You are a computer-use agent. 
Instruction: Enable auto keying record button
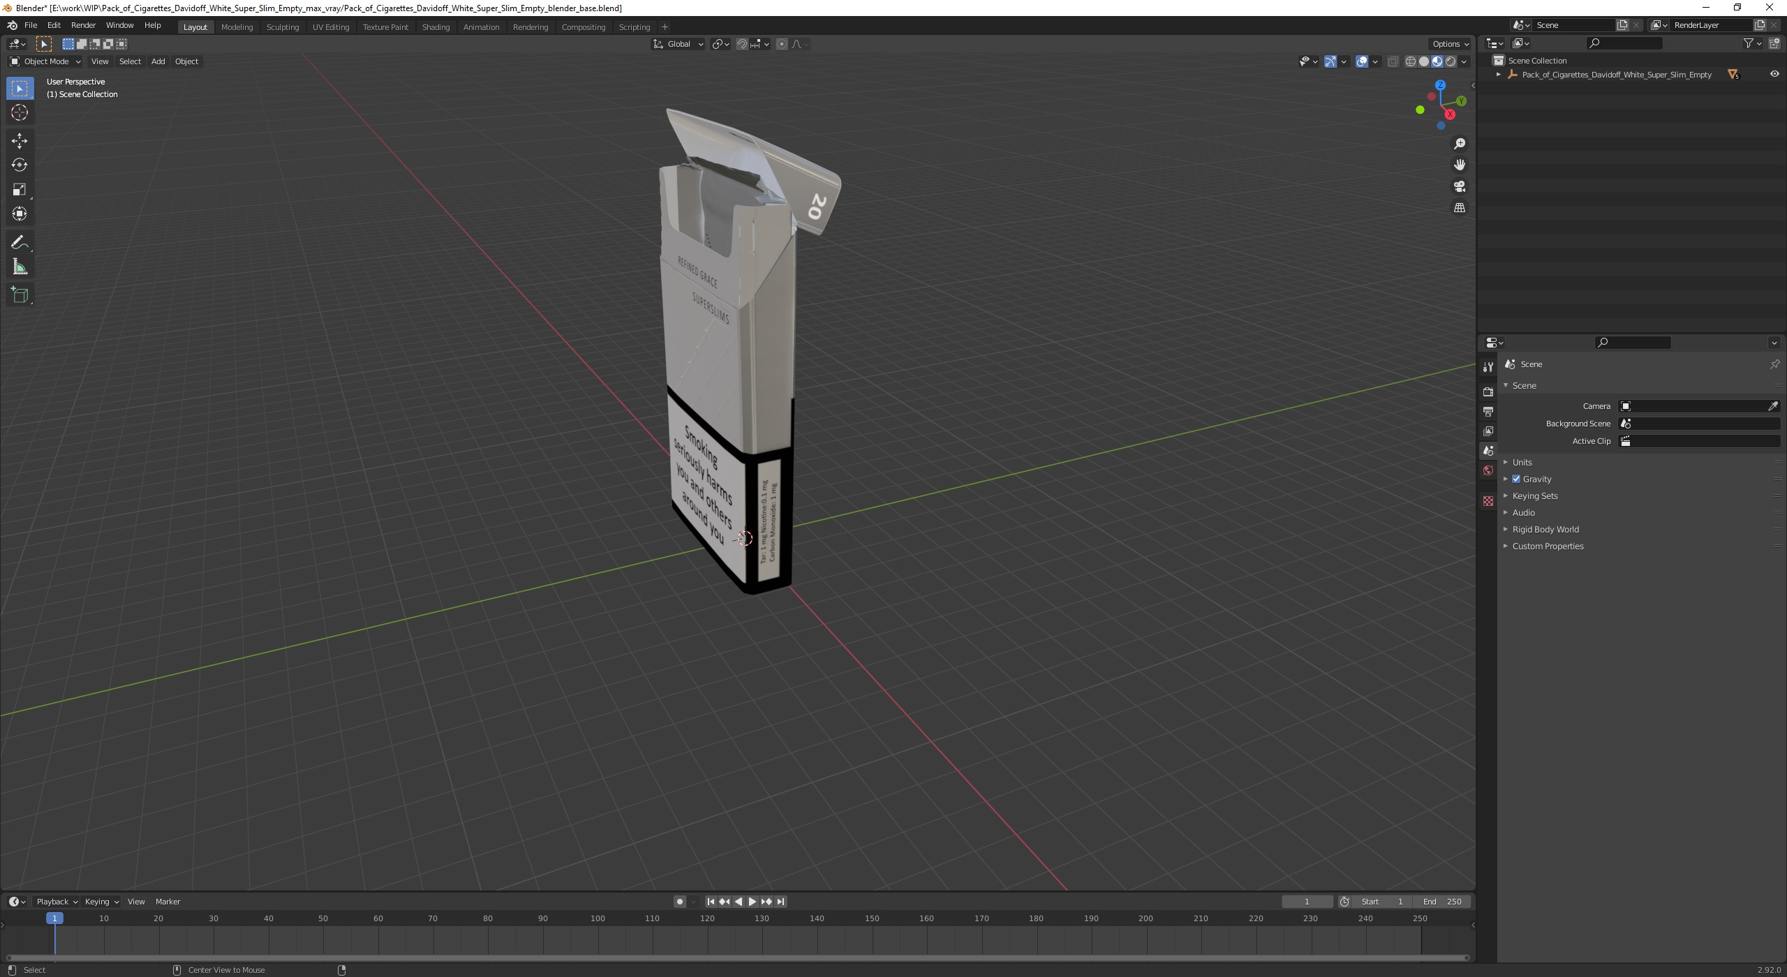click(679, 902)
